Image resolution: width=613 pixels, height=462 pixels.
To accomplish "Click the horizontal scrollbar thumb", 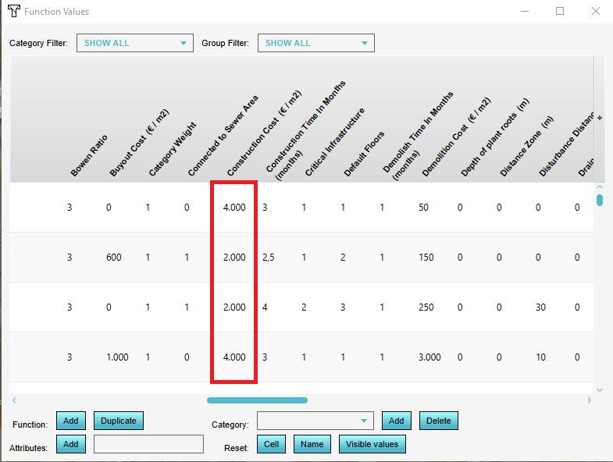I will [x=257, y=400].
